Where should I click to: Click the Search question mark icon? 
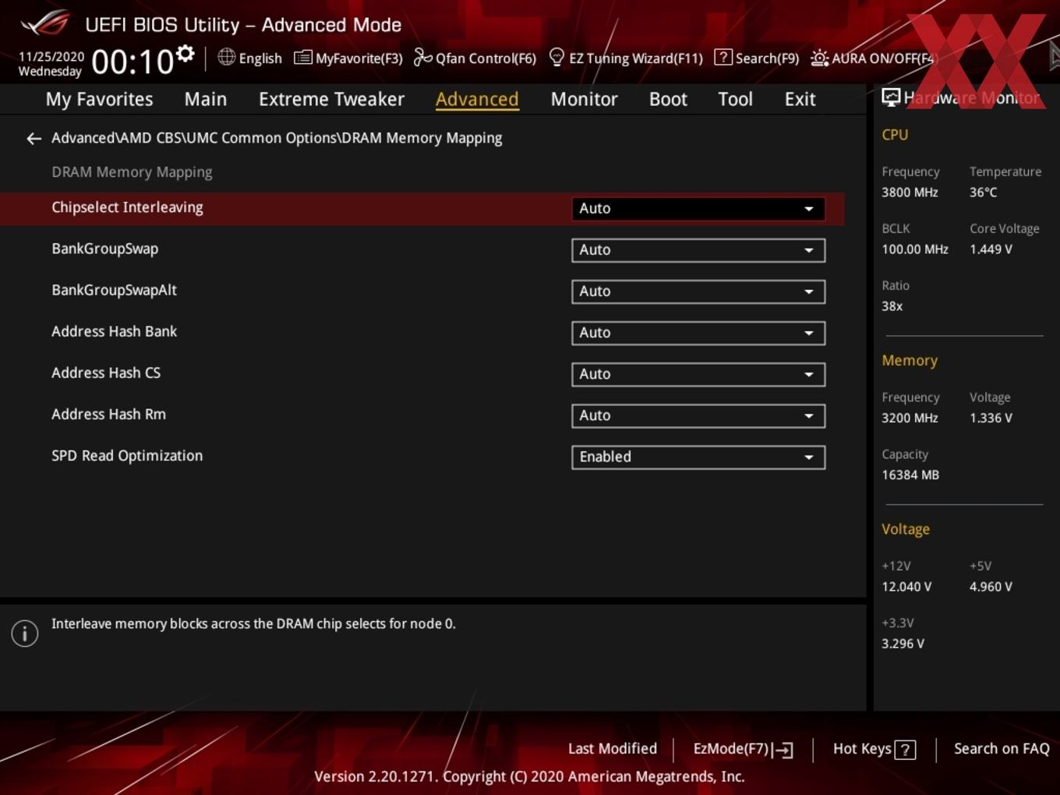point(723,57)
